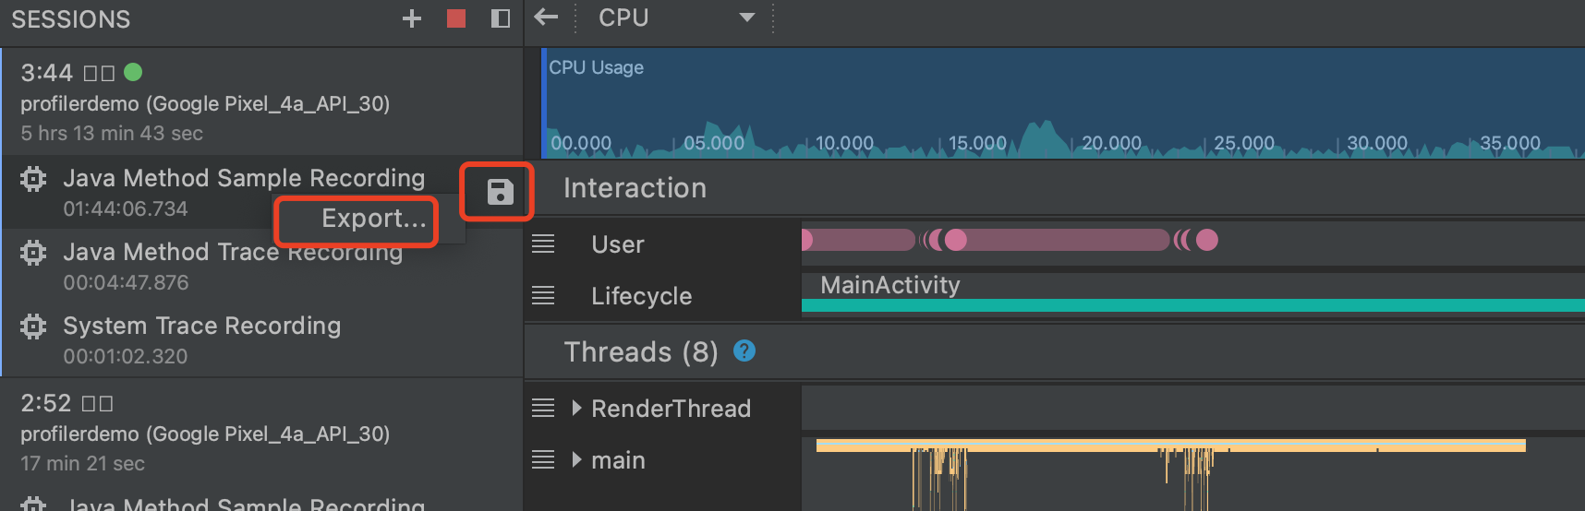Collapse the Sessions pane
The image size is (1585, 511).
(x=501, y=18)
